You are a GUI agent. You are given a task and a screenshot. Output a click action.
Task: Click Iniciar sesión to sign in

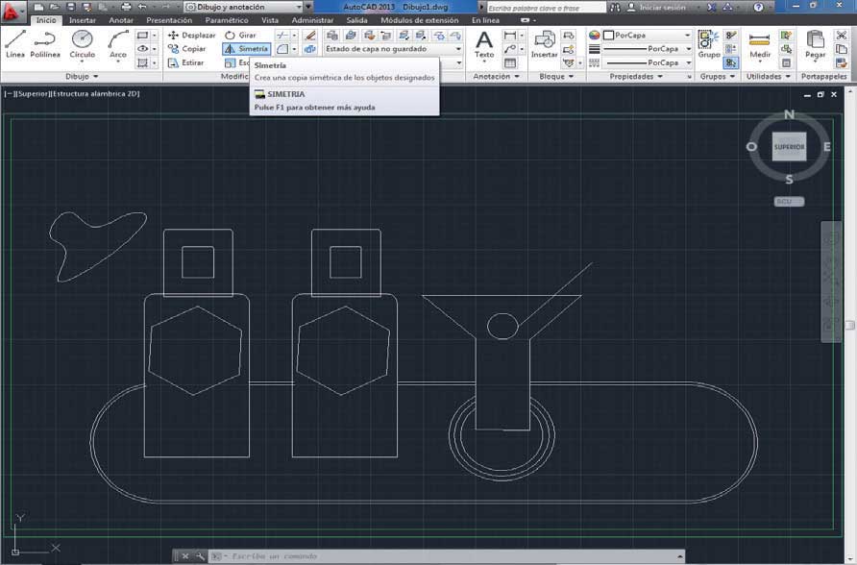pyautogui.click(x=664, y=7)
